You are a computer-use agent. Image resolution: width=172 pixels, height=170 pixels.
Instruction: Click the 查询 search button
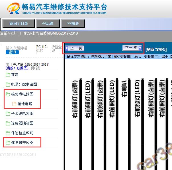(12, 52)
